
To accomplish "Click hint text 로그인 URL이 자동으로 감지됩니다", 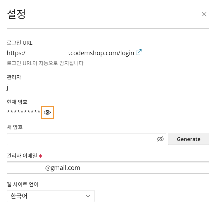I will 45,63.
